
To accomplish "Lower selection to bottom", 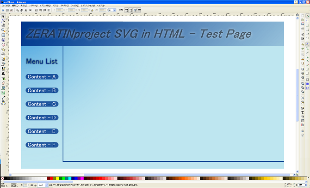I will click(36, 10).
